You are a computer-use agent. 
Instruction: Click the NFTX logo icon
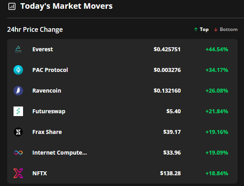(18, 173)
